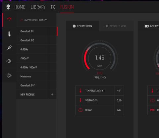Image resolution: width=159 pixels, height=138 pixels.
Task: Click the 6% usage value
Action: click(x=119, y=110)
